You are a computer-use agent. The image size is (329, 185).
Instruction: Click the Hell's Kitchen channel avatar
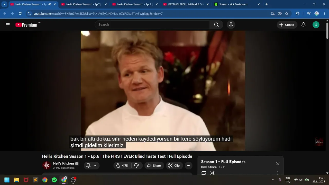[x=47, y=165]
